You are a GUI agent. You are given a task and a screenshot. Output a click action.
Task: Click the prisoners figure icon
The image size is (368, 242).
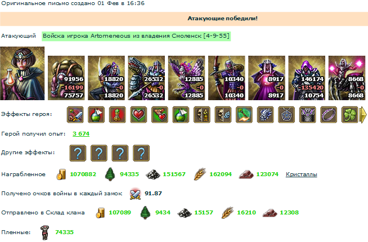pyautogui.click(x=44, y=232)
